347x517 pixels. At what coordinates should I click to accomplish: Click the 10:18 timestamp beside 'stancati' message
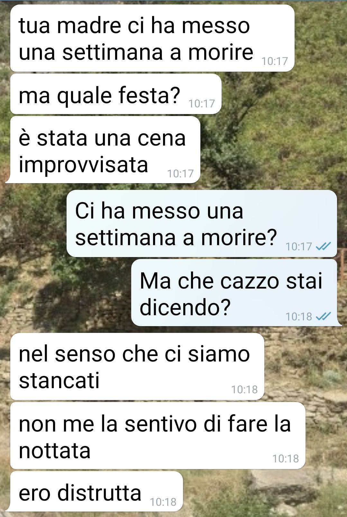click(244, 389)
